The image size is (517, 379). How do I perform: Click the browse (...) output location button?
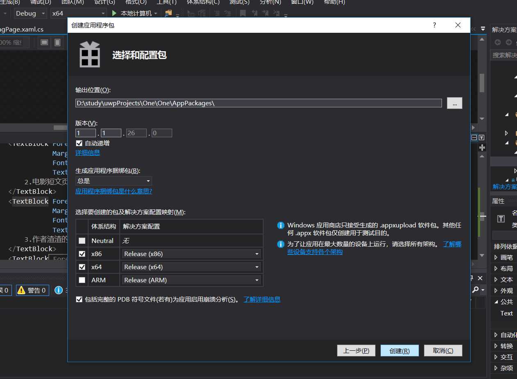pos(455,103)
